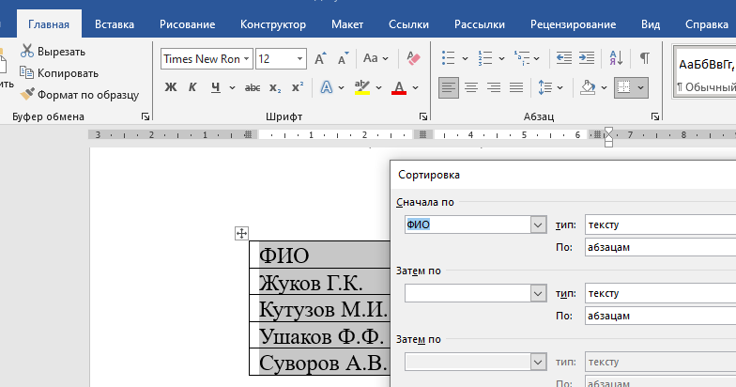Apply strikethrough to text

(252, 87)
